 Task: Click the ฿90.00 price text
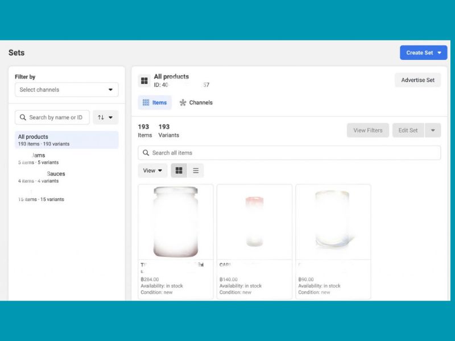[306, 279]
